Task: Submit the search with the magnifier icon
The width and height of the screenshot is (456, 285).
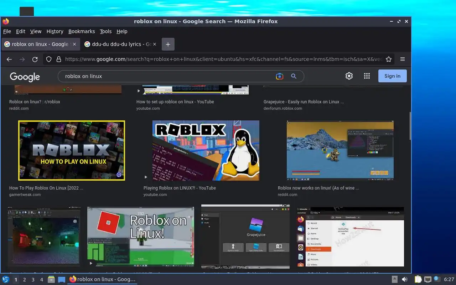Action: tap(294, 76)
